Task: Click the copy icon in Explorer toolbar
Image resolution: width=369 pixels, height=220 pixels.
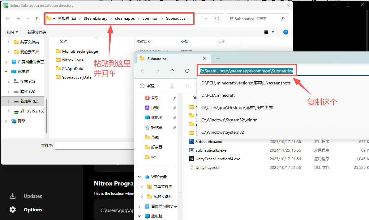Action: (x=187, y=86)
